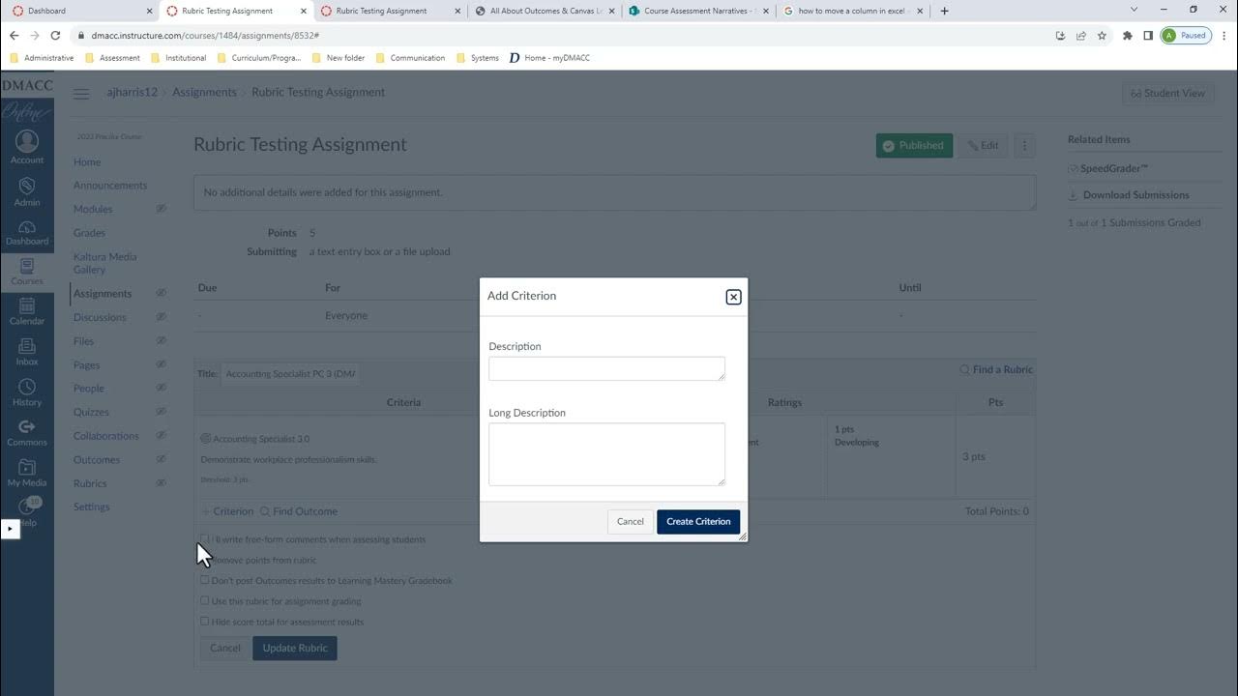Screen dimensions: 1238x696
Task: Open the Assessment bookmarks folder
Action: [113, 58]
